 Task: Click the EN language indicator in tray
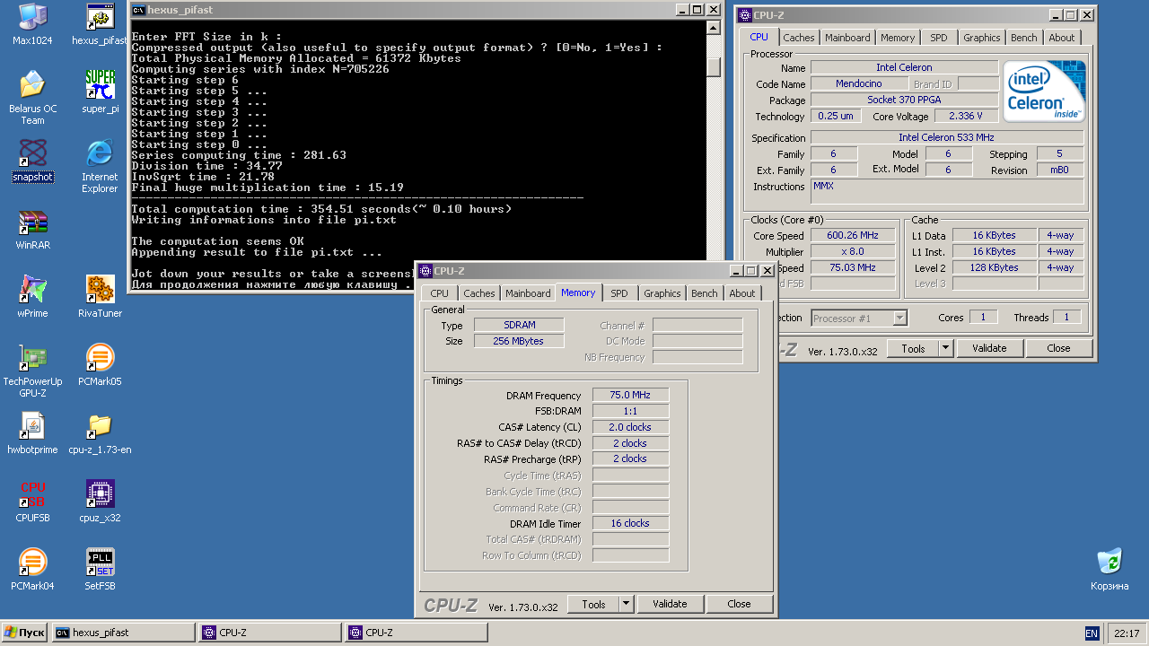1092,633
